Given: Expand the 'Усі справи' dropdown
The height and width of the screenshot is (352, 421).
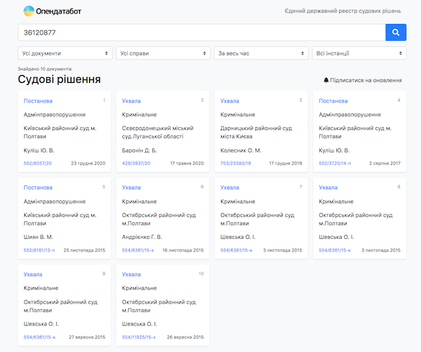Looking at the screenshot, I should pos(163,53).
